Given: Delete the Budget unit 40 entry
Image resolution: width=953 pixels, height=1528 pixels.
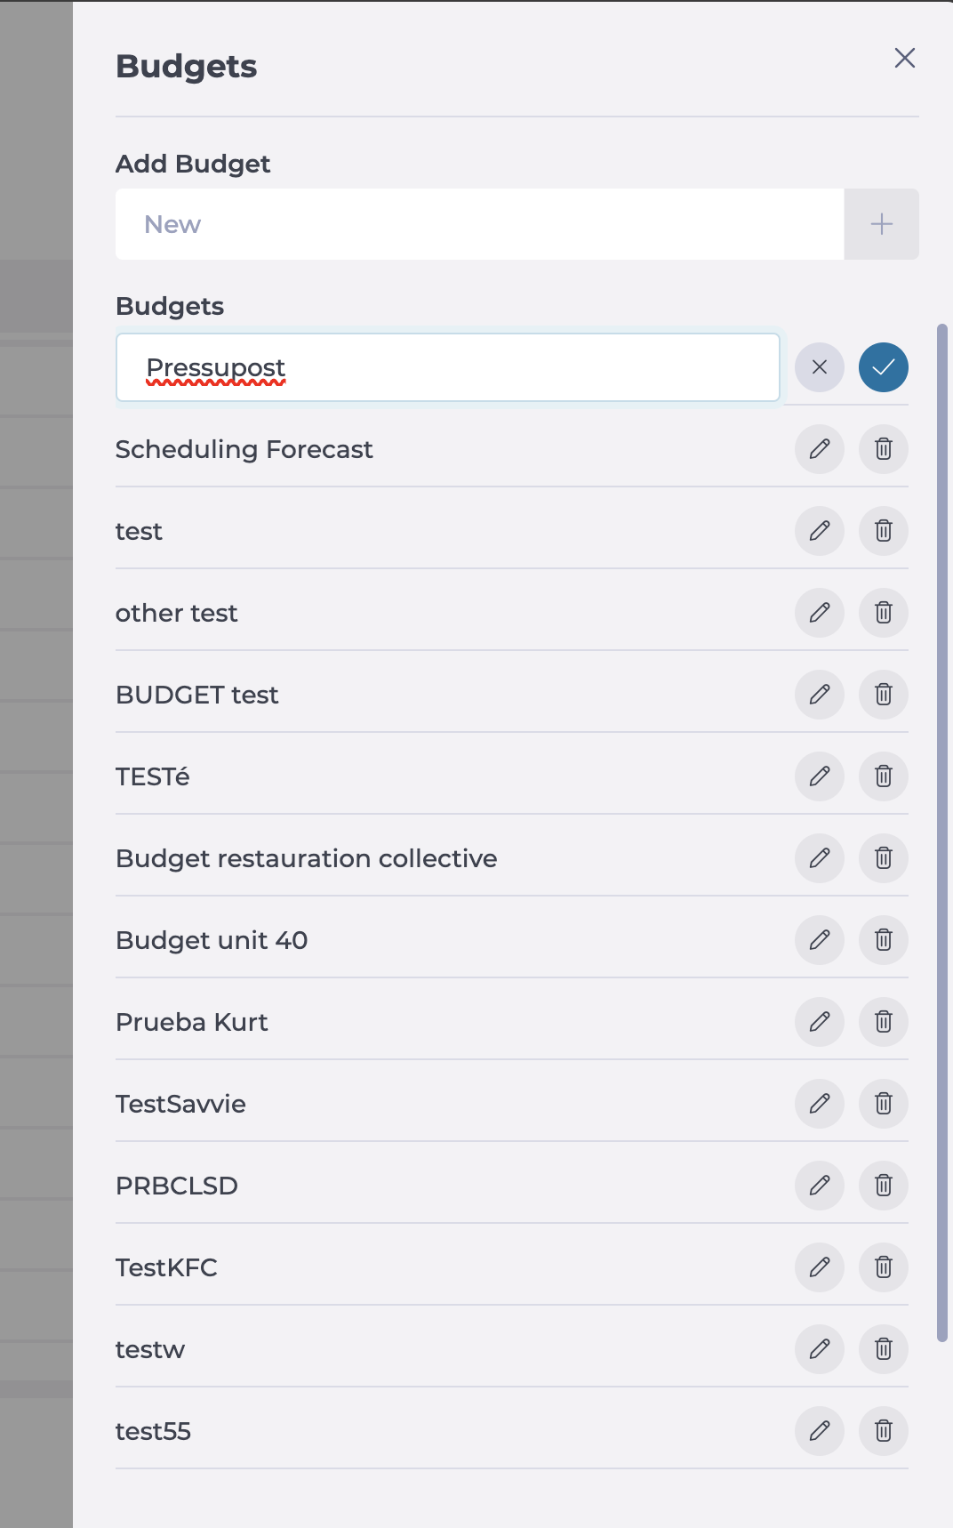Looking at the screenshot, I should pos(883,940).
